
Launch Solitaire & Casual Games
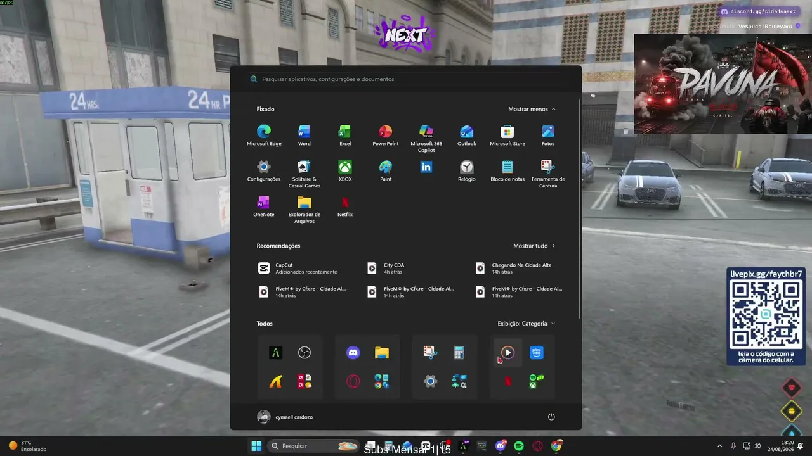304,174
